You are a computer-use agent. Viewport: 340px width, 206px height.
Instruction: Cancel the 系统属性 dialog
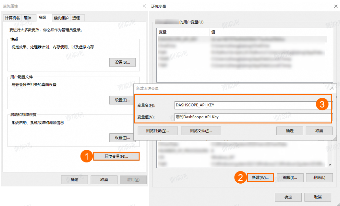coord(104,180)
